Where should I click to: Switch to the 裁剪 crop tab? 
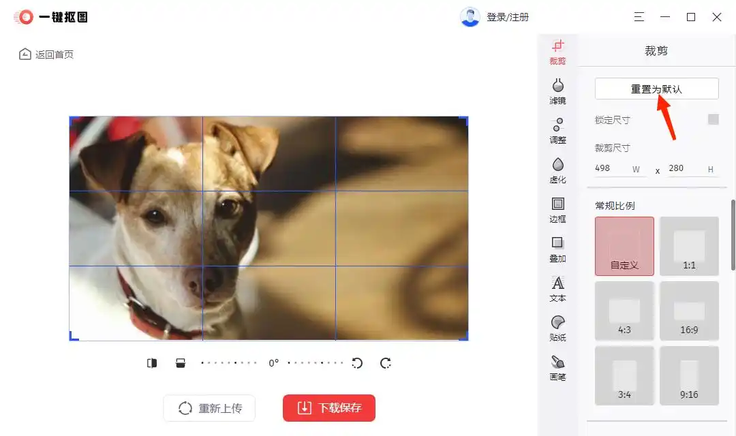[557, 51]
